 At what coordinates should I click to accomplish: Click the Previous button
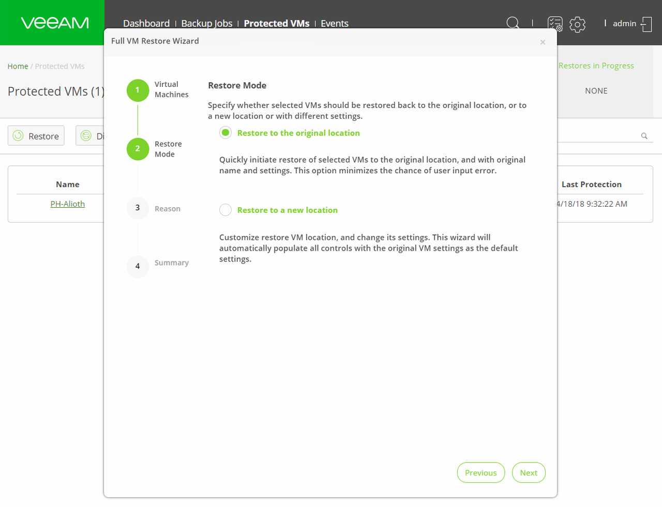(480, 472)
